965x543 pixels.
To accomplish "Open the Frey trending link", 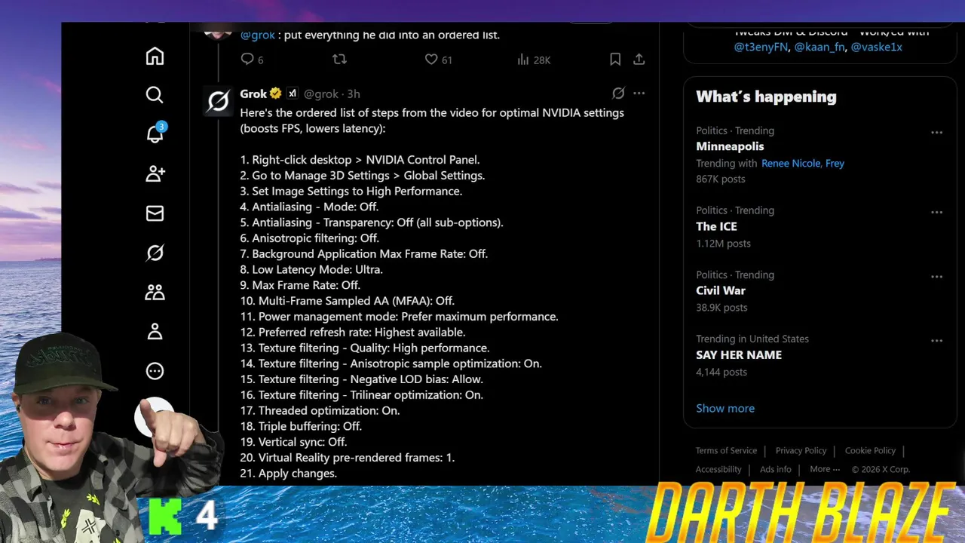I will tap(835, 163).
